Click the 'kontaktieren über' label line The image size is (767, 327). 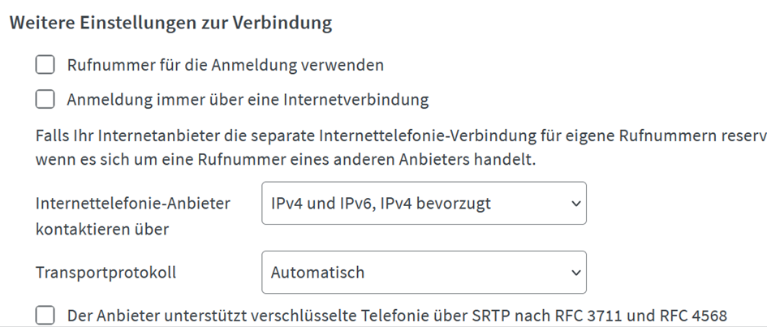102,230
